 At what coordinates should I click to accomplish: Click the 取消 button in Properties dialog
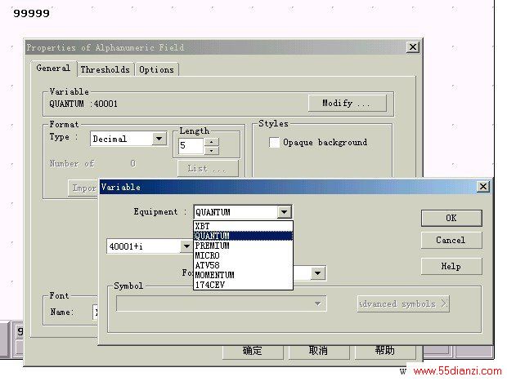click(x=319, y=352)
